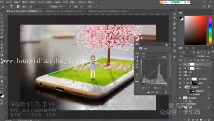The image size is (214, 121).
Task: Select the Move tool
Action: tap(2, 15)
